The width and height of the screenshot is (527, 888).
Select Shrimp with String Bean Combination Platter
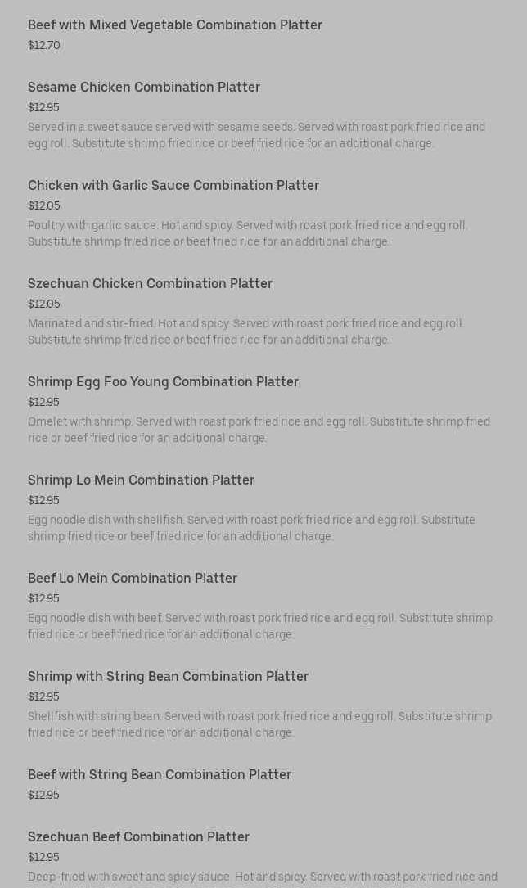click(x=168, y=677)
